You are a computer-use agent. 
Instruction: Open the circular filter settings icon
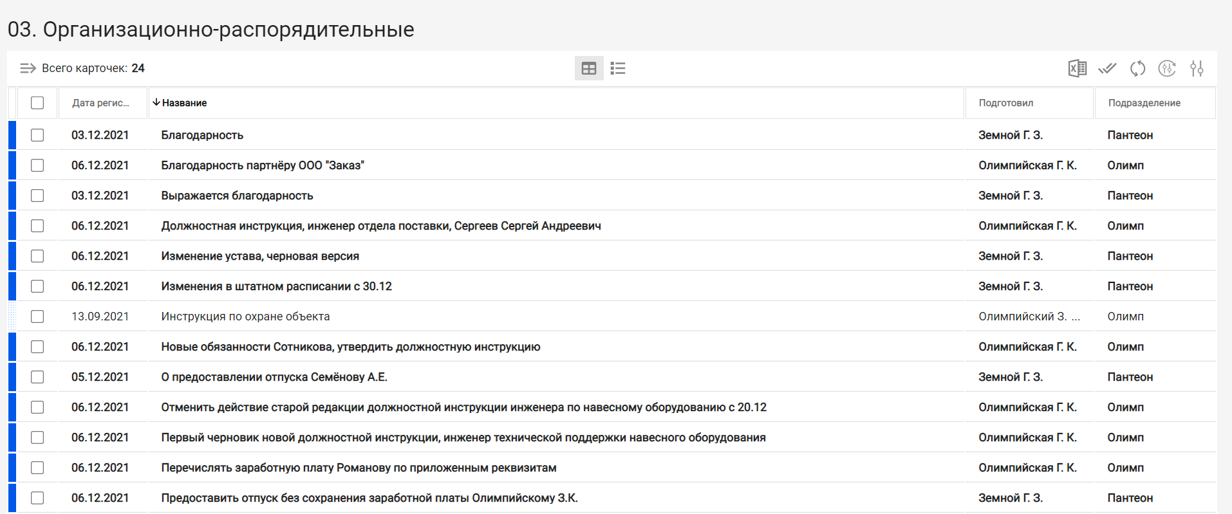pos(1167,68)
